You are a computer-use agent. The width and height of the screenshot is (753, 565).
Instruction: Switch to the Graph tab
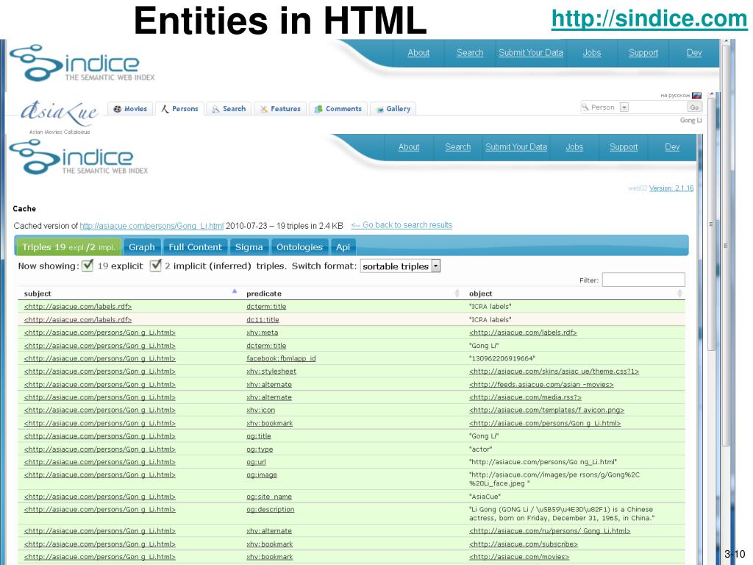coord(142,247)
